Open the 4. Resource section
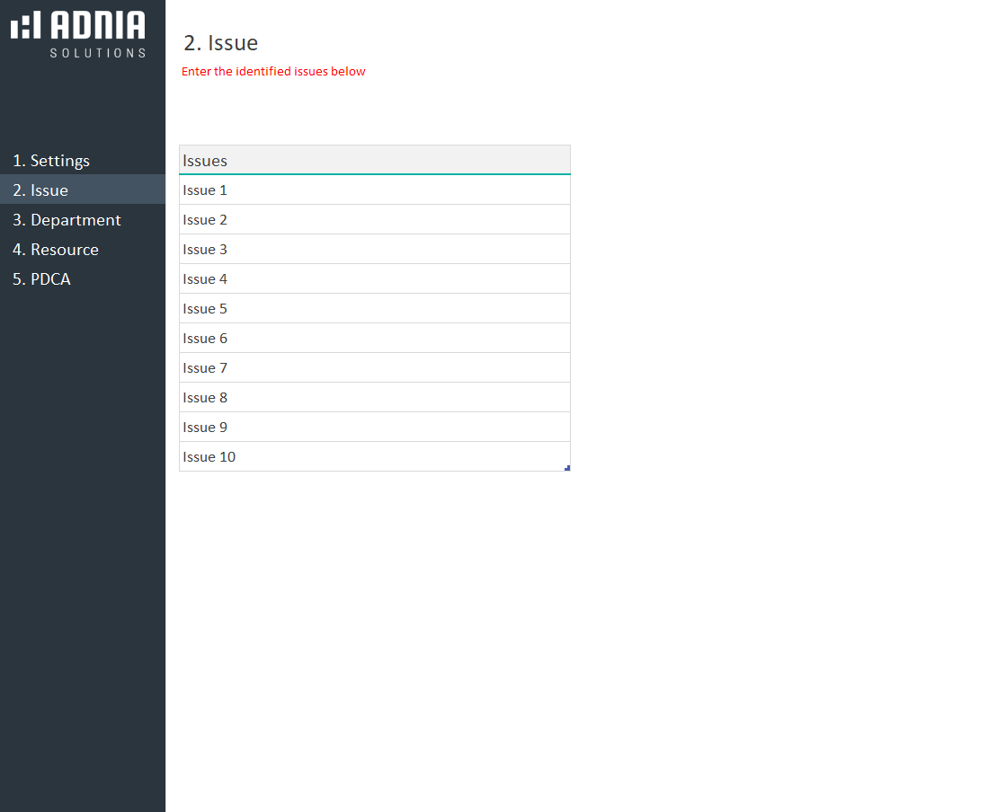The width and height of the screenshot is (1006, 812). [56, 250]
